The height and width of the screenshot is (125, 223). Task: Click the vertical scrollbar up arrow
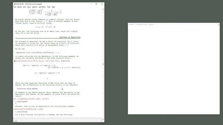coord(103,9)
